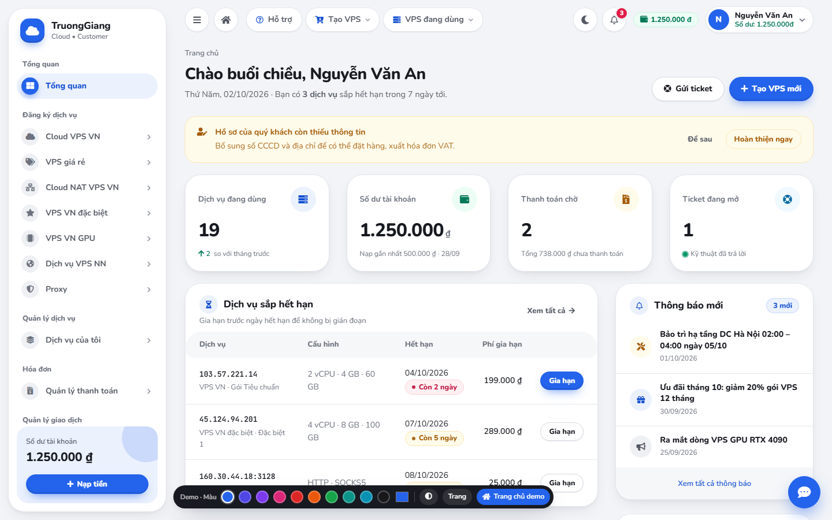Open VPS VN GPU sidebar menu

pyautogui.click(x=87, y=239)
